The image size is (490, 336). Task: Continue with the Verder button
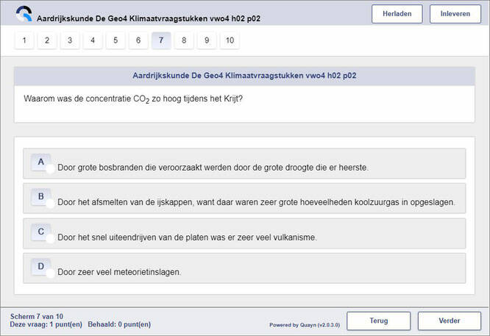(449, 321)
